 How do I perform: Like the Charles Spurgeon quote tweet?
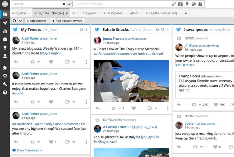(51, 102)
